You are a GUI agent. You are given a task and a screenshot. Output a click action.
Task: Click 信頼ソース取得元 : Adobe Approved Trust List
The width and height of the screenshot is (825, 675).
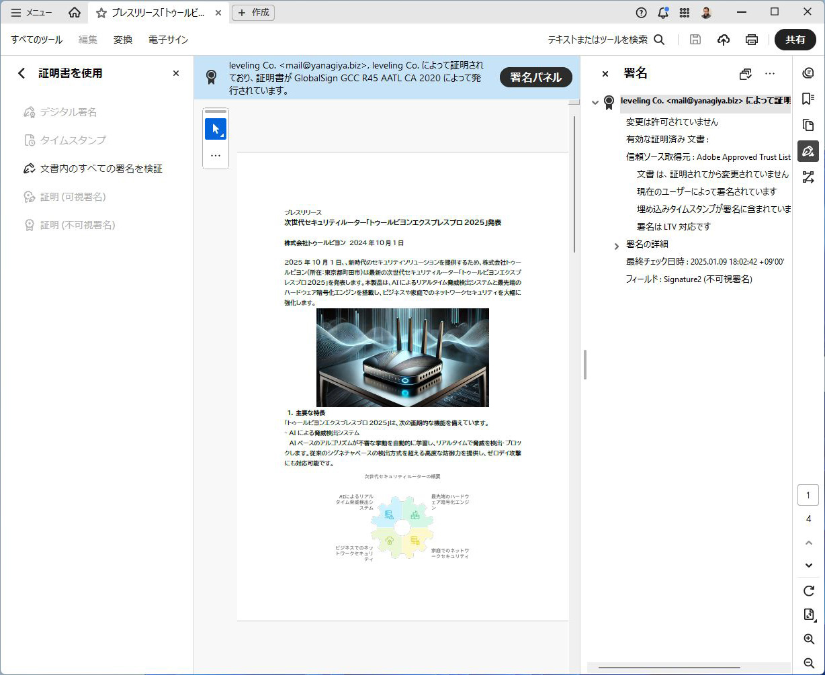click(708, 157)
